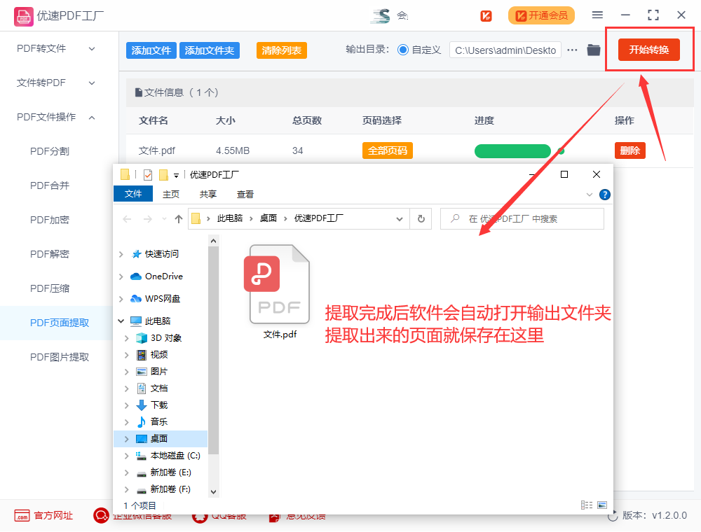Click the green progress bar for 文件.pdf
This screenshot has width=701, height=532.
tap(512, 151)
